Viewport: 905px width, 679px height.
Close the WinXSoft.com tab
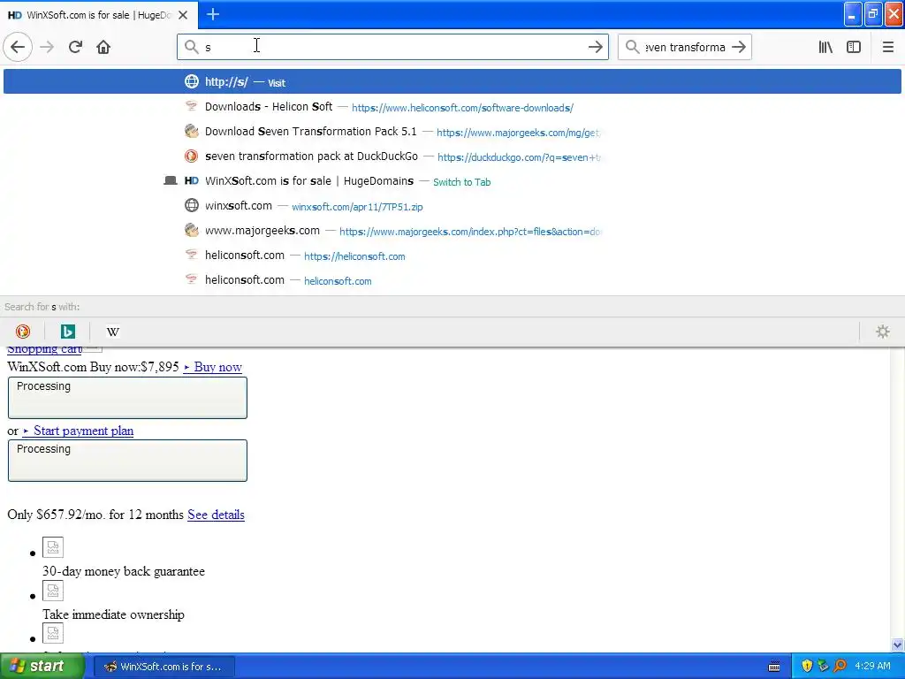pyautogui.click(x=183, y=15)
